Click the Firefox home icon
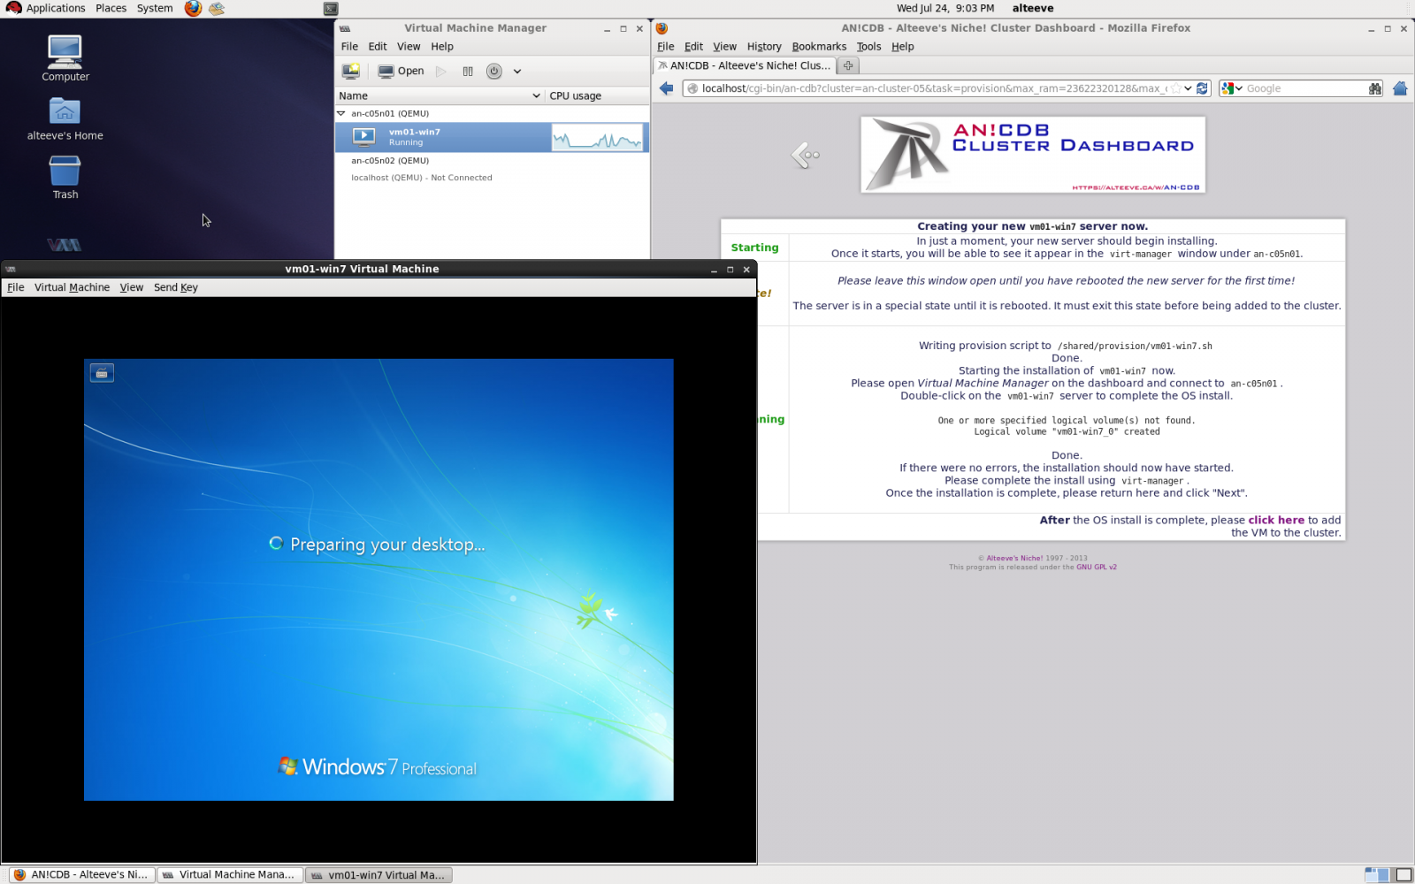1415x884 pixels. click(1400, 88)
